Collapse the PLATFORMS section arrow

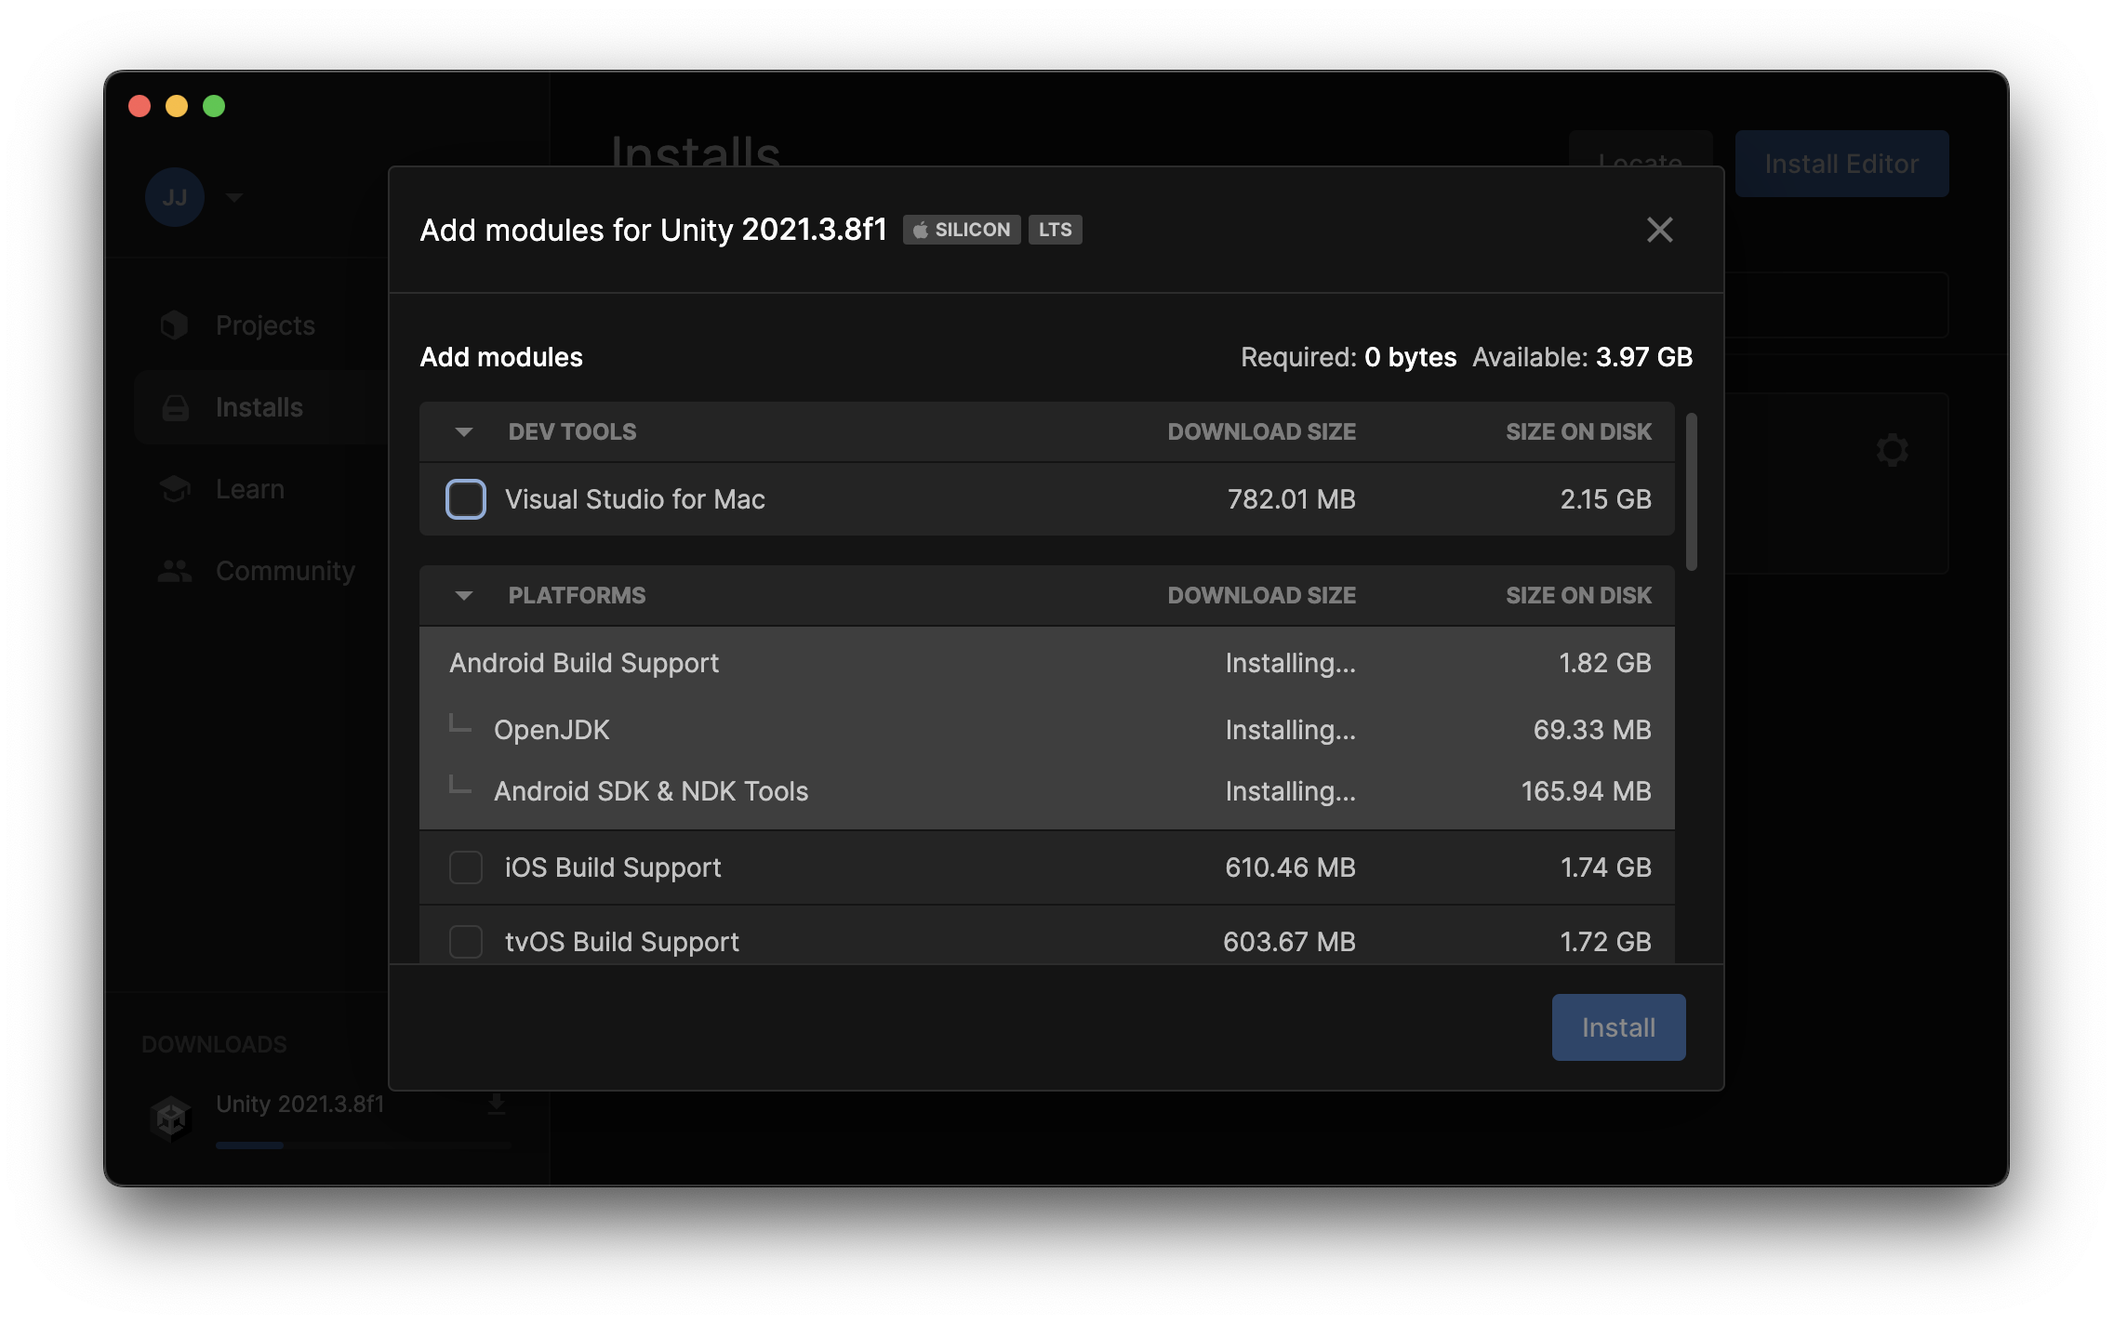(464, 595)
